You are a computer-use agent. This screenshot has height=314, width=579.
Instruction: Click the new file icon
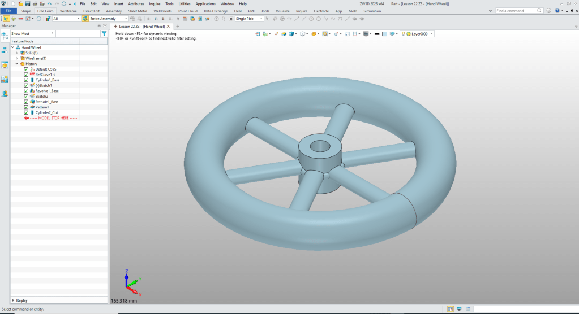point(12,3)
